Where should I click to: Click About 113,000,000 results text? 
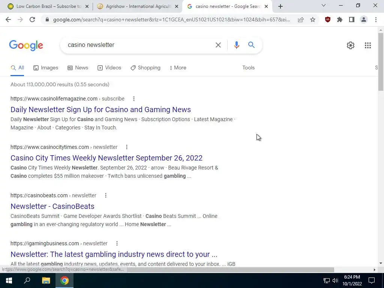click(x=60, y=84)
